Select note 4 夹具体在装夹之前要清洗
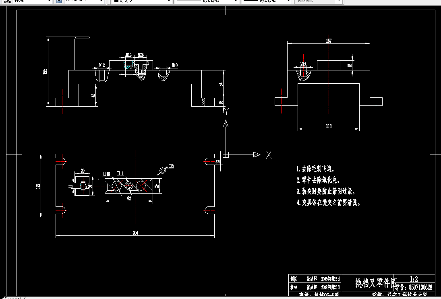Image resolution: width=441 pixels, height=299 pixels. click(x=328, y=202)
